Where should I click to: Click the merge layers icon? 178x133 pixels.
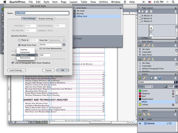coord(149,114)
